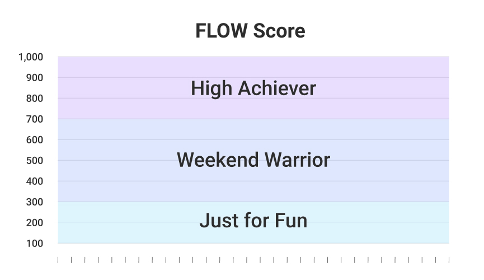Click the 100 y-axis label

click(35, 244)
